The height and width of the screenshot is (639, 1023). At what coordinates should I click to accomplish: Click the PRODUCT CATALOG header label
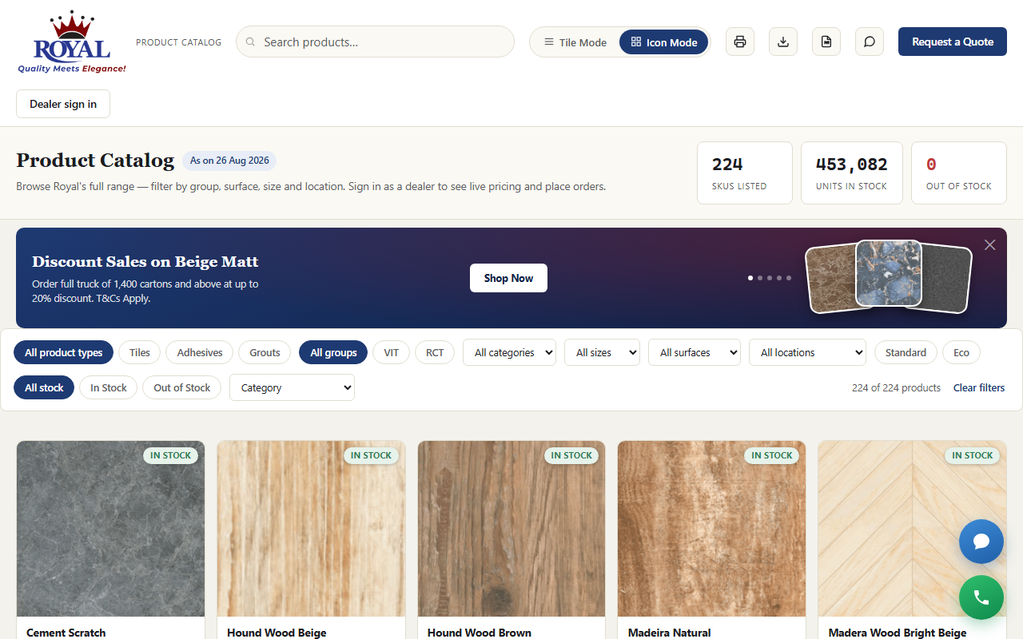(179, 42)
